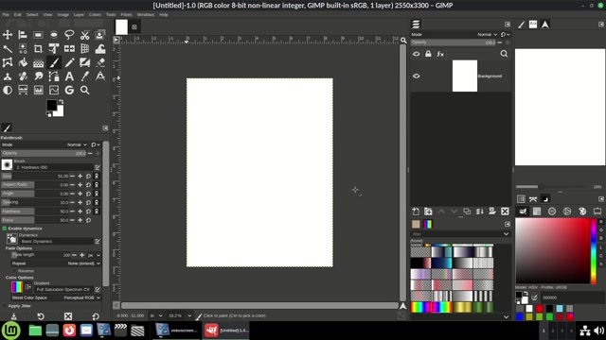The height and width of the screenshot is (340, 606).
Task: Select the Flip tool
Action: point(69,49)
